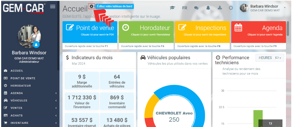293x127 pixels.
Task: Click the sun brightness theme icon
Action: coord(231,8)
